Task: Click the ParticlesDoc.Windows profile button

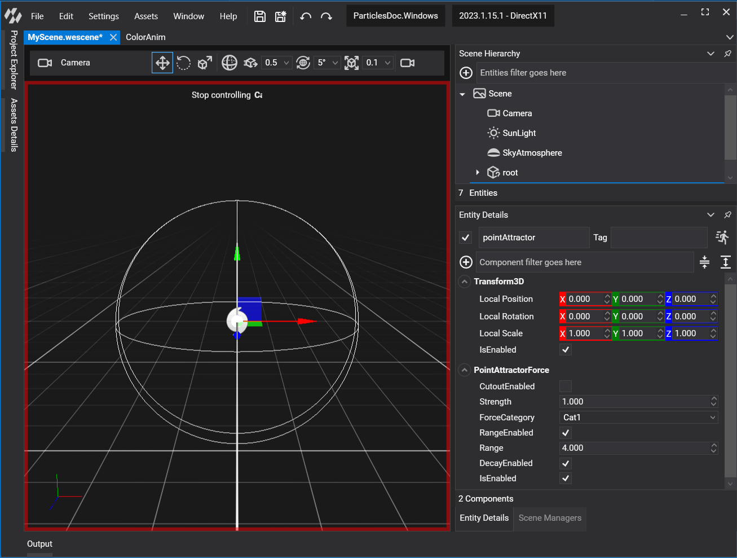Action: 395,16
